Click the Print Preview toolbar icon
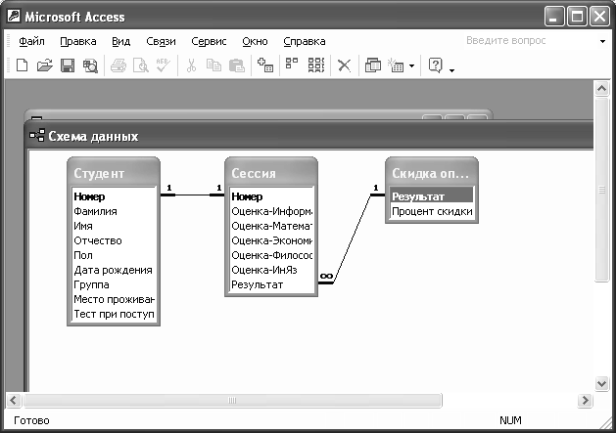 point(141,65)
